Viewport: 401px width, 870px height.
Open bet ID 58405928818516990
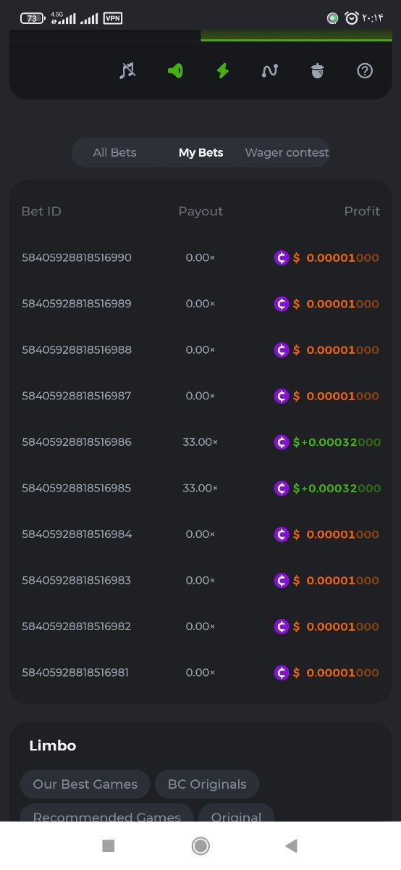[77, 257]
